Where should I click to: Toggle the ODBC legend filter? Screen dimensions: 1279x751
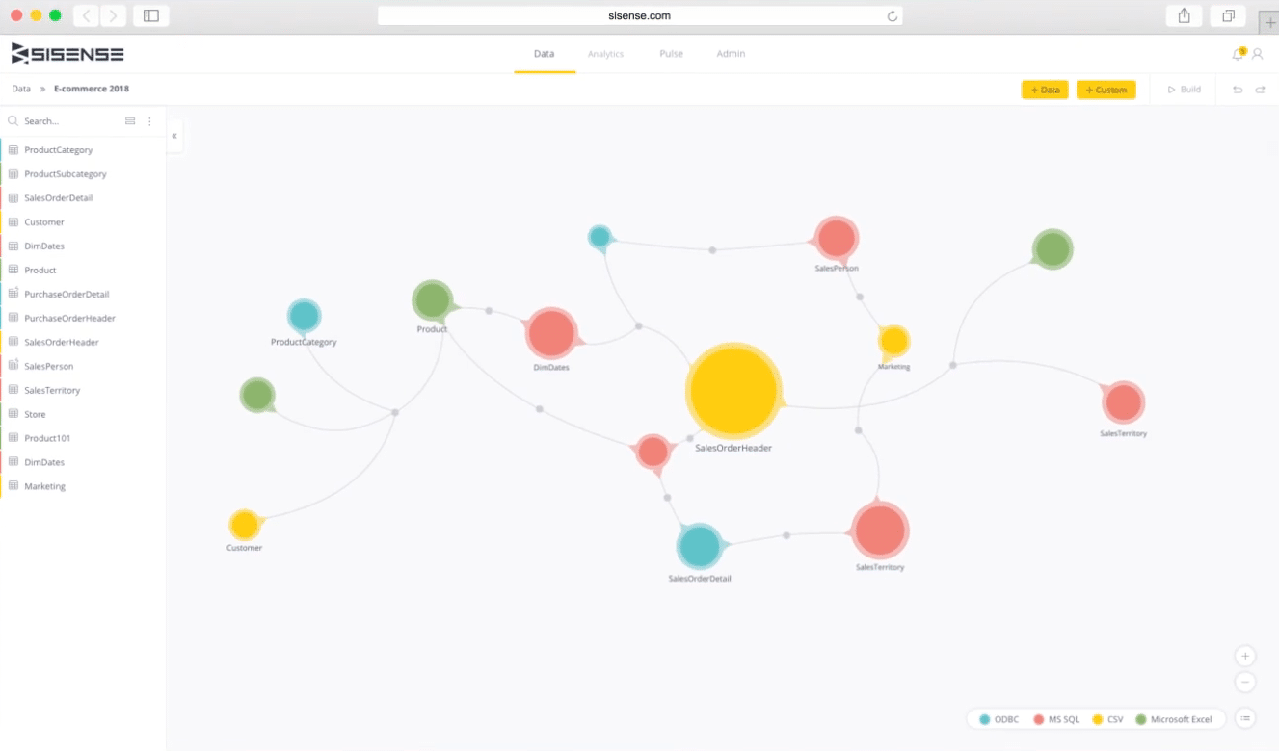(999, 719)
